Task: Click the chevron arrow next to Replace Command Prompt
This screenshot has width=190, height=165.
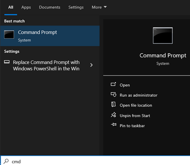Action: (91, 65)
